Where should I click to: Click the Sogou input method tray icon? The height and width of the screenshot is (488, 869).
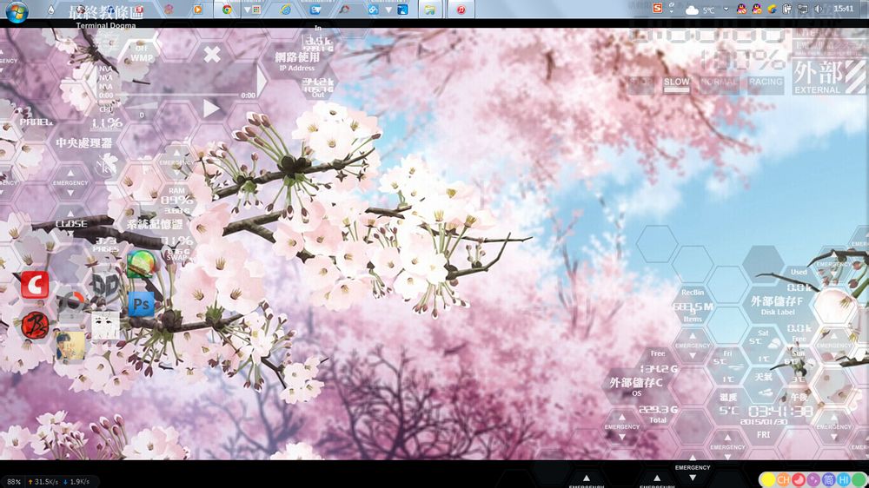(657, 9)
